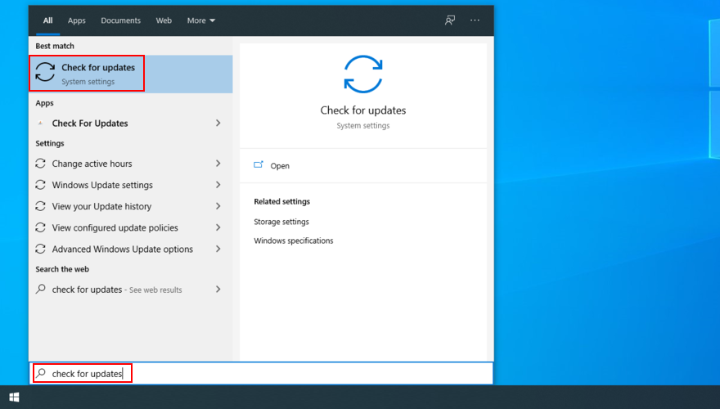This screenshot has height=409, width=720.
Task: Open Storage settings related link
Action: coord(281,222)
